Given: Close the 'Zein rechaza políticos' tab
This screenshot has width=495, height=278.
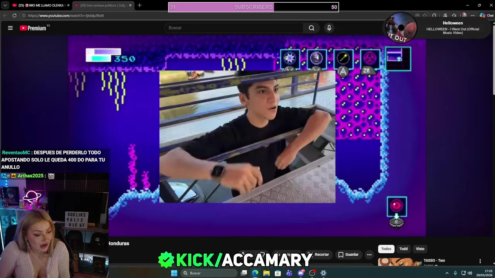Looking at the screenshot, I should pyautogui.click(x=130, y=5).
